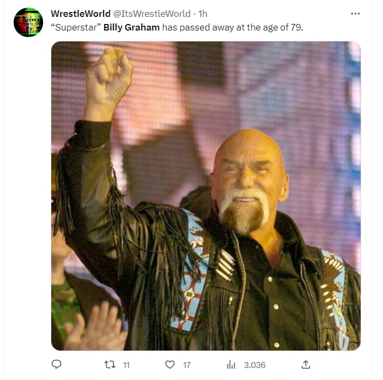Screen dimensions: 383x380
Task: Visit the WrestleWorld display name link
Action: (x=81, y=14)
